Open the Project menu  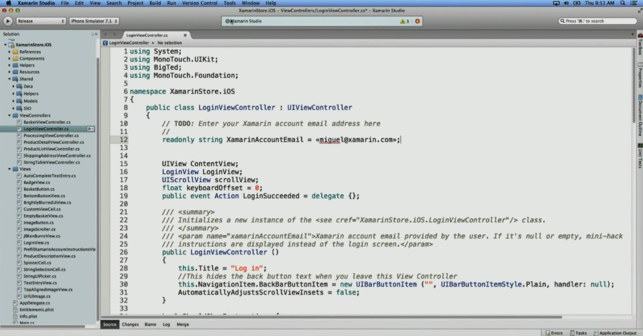point(135,3)
